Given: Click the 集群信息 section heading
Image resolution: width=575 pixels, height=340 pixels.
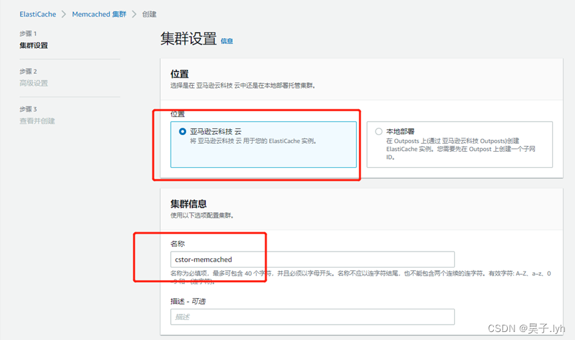Looking at the screenshot, I should pos(189,204).
